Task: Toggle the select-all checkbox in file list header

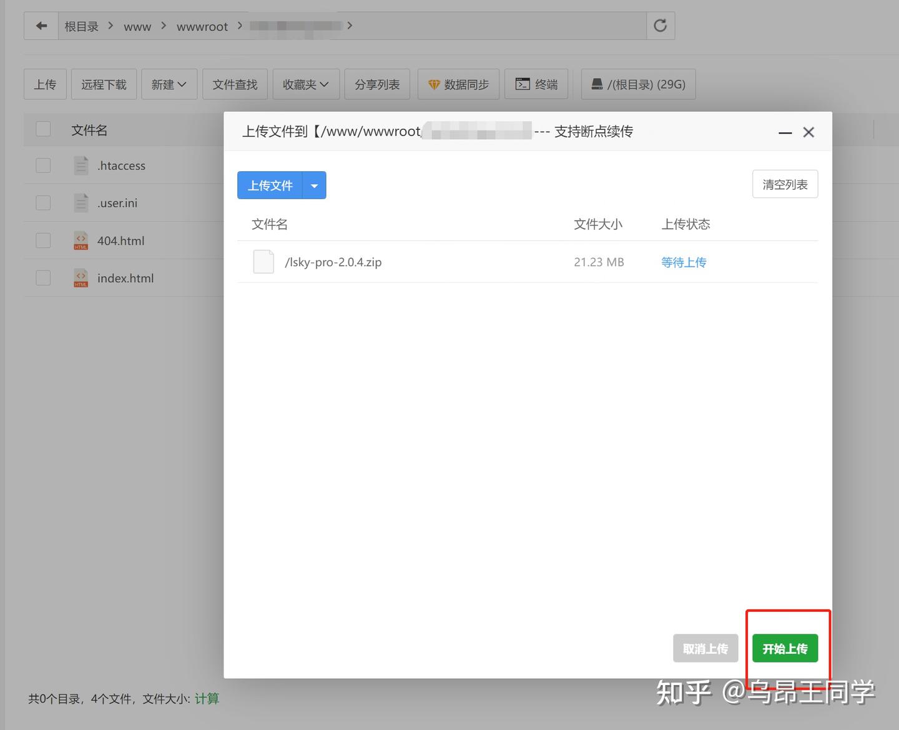Action: (x=42, y=129)
